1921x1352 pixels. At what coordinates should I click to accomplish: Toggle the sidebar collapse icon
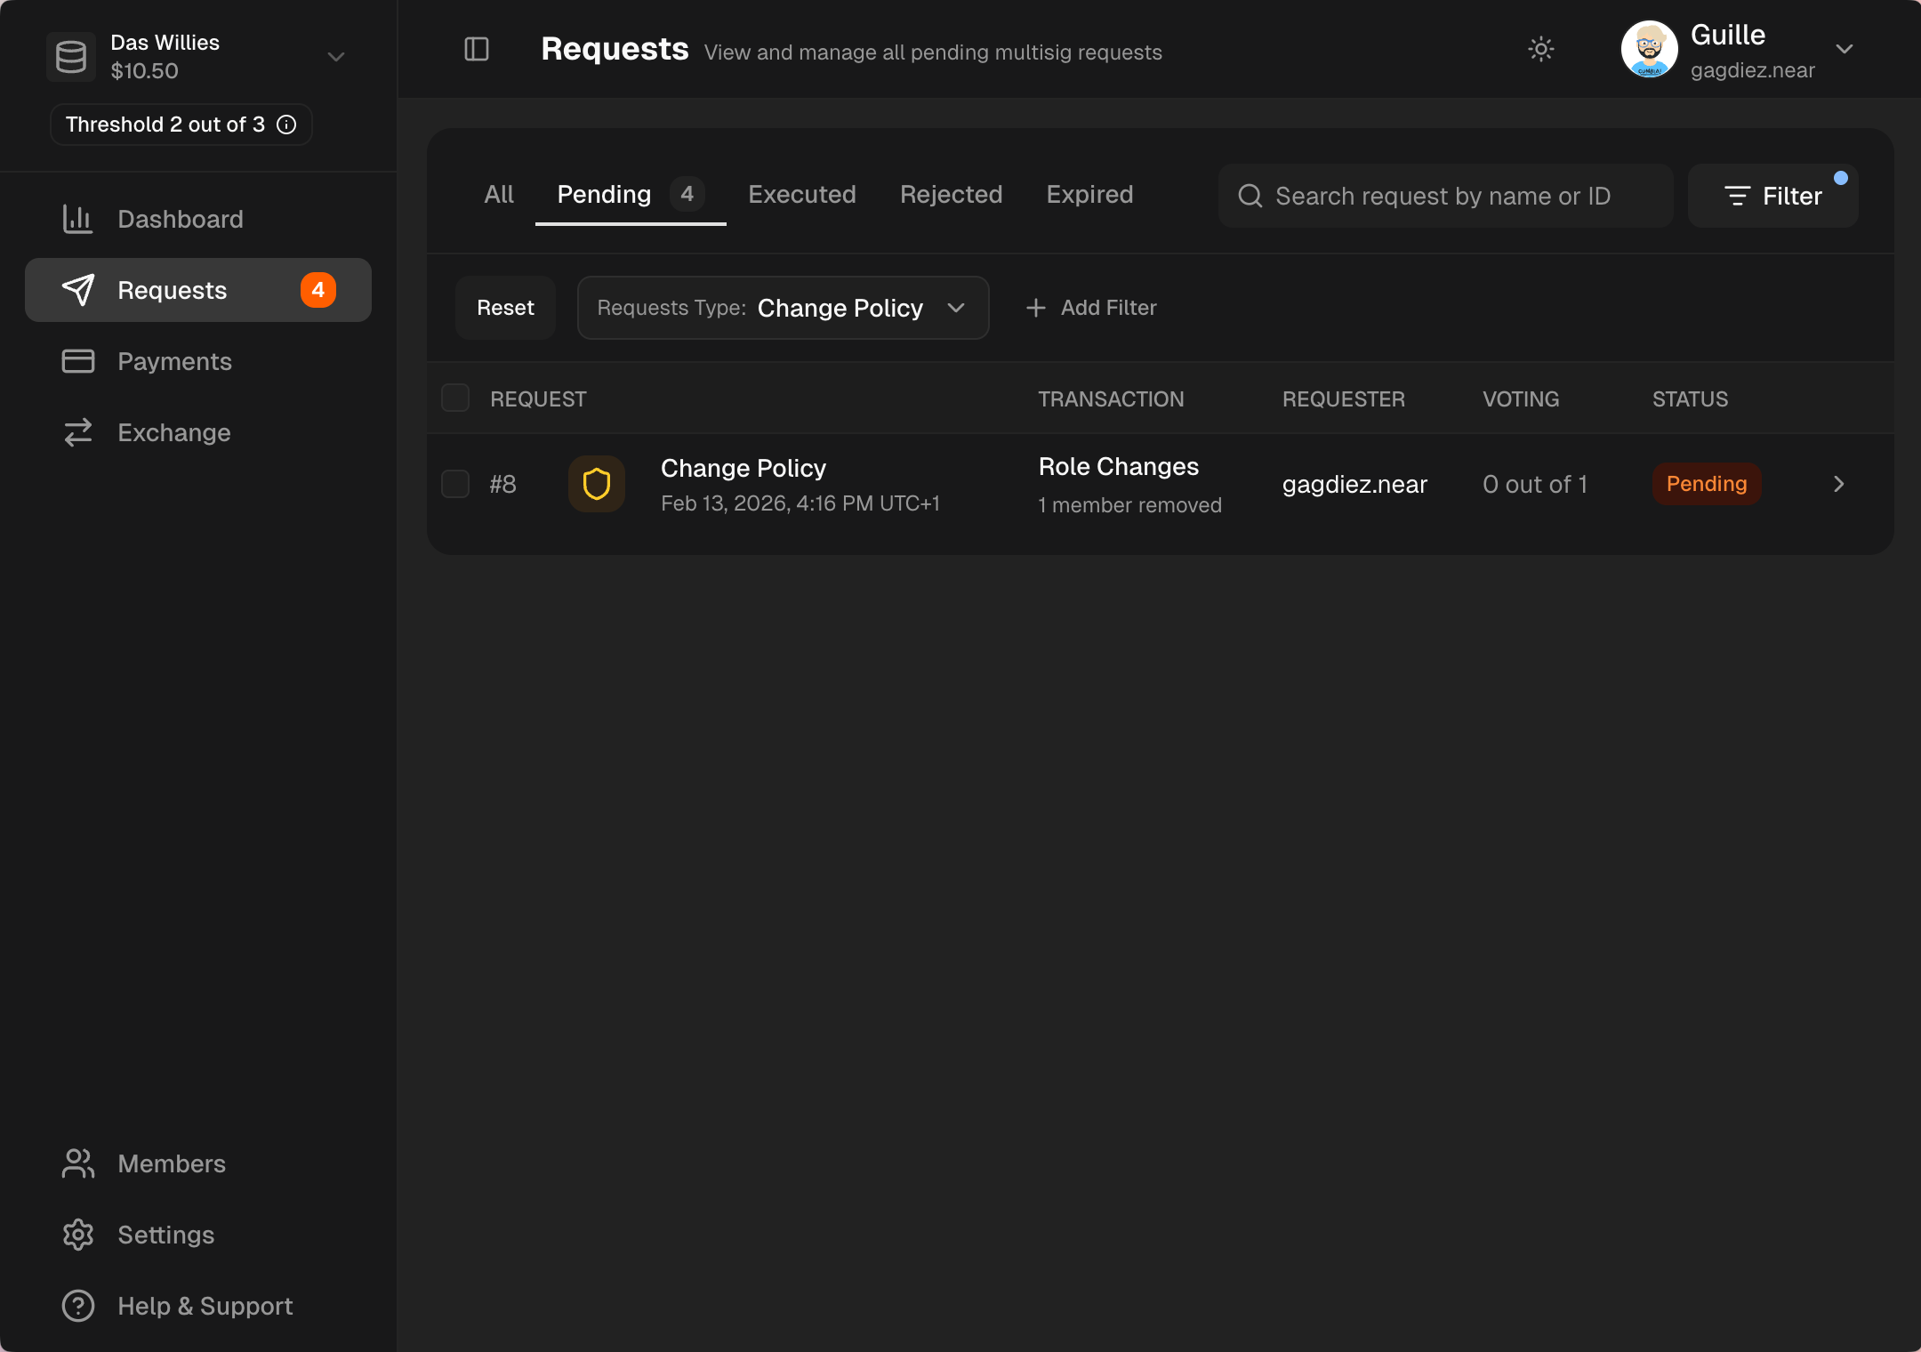tap(477, 49)
